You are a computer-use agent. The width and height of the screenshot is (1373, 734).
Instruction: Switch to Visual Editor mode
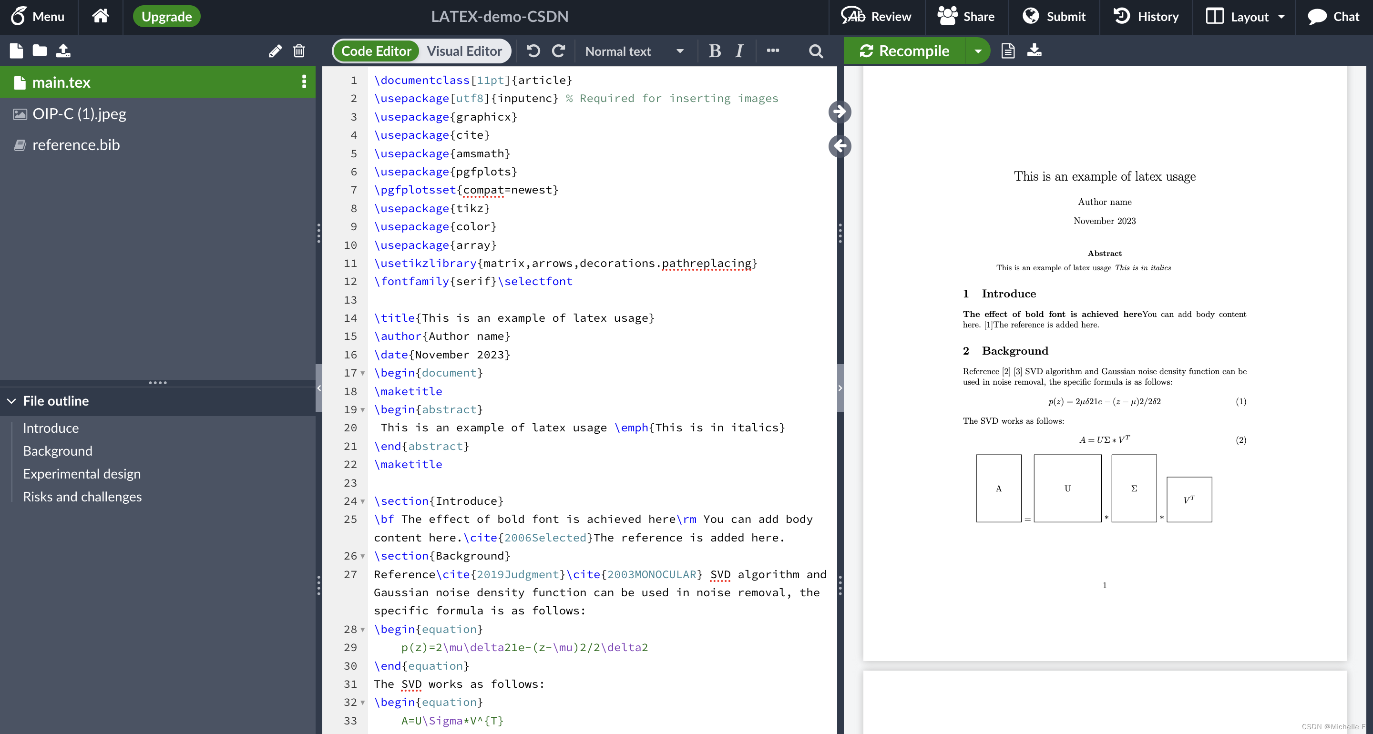464,51
